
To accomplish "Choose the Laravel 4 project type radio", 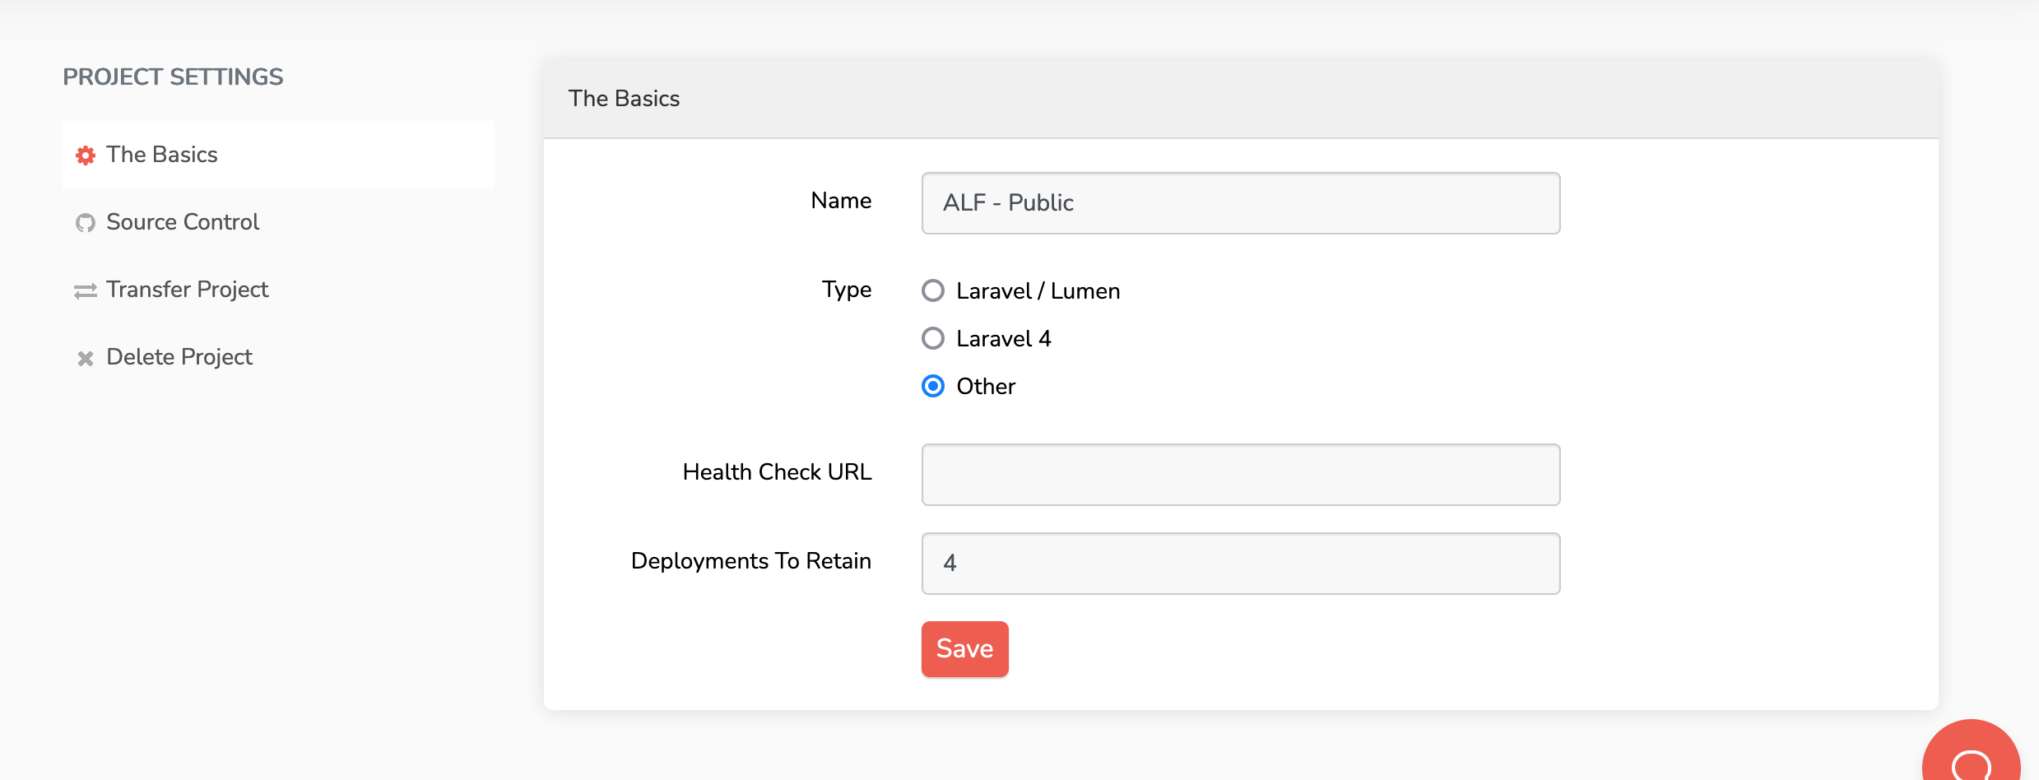I will [932, 338].
